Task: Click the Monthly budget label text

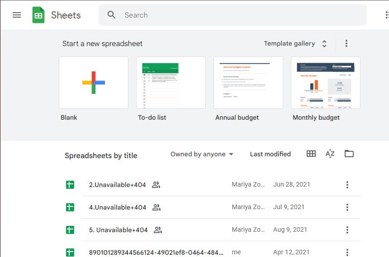Action: coord(316,117)
